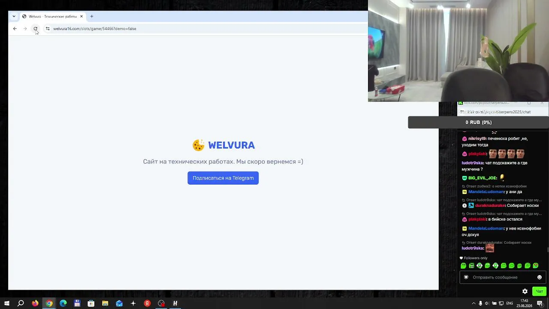Open the clock showing 17:43
Screen dimensions: 549x309
524,303
